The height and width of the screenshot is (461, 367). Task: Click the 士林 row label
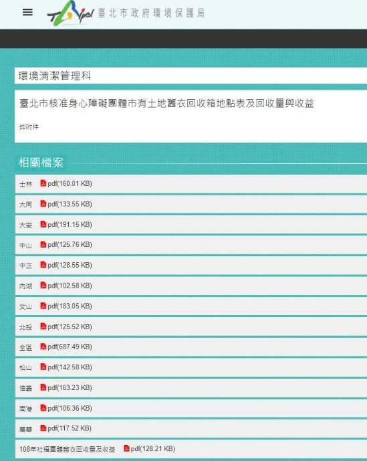[25, 184]
